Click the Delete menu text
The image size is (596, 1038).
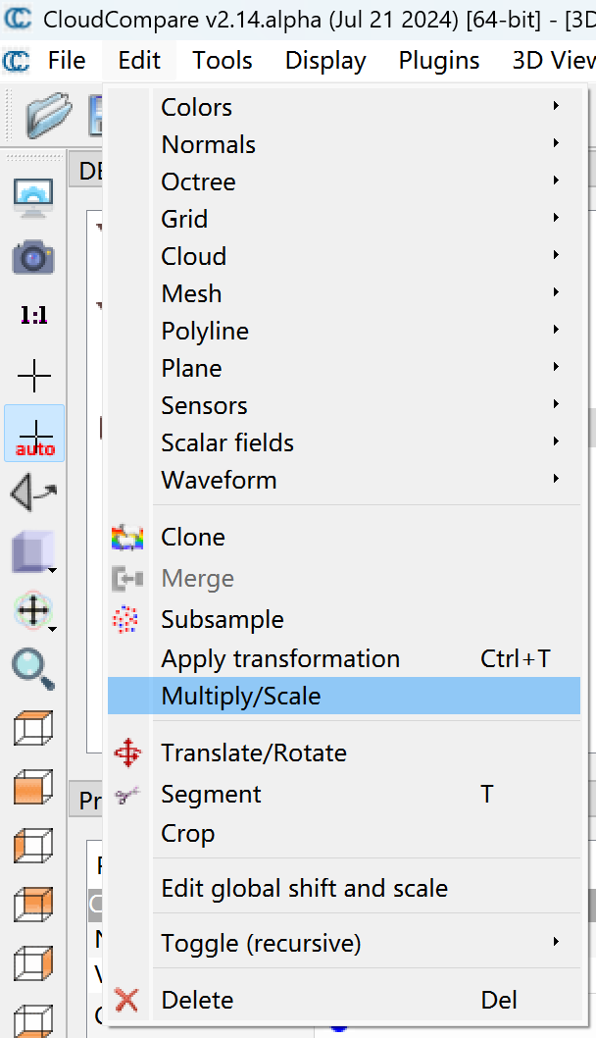(x=197, y=1000)
